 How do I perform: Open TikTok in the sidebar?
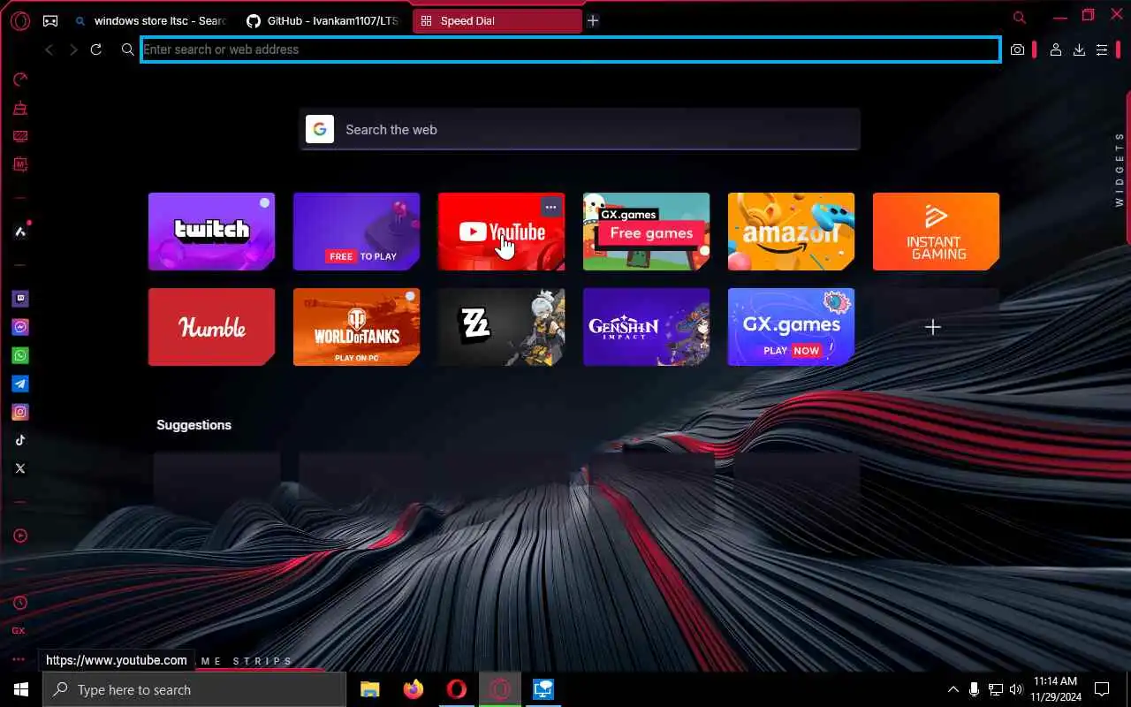pos(20,440)
